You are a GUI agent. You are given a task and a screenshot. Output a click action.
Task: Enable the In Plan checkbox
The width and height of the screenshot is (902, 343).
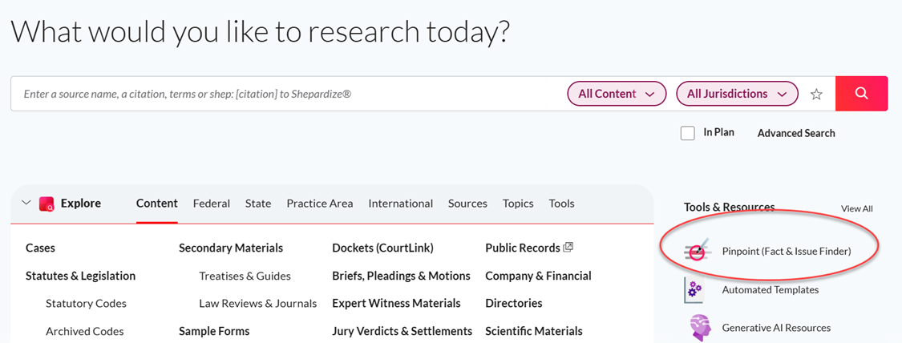(687, 133)
